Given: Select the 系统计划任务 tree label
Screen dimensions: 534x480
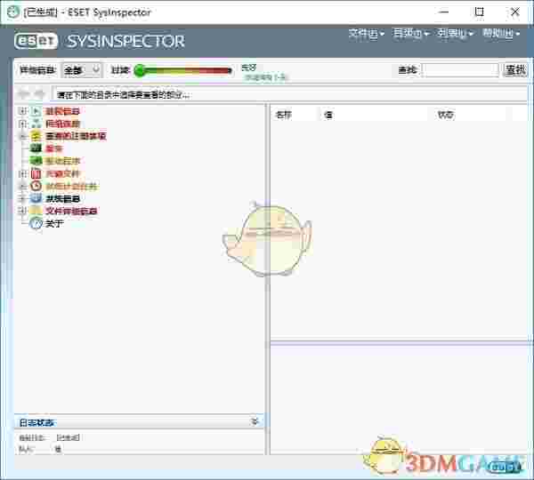Looking at the screenshot, I should (71, 186).
